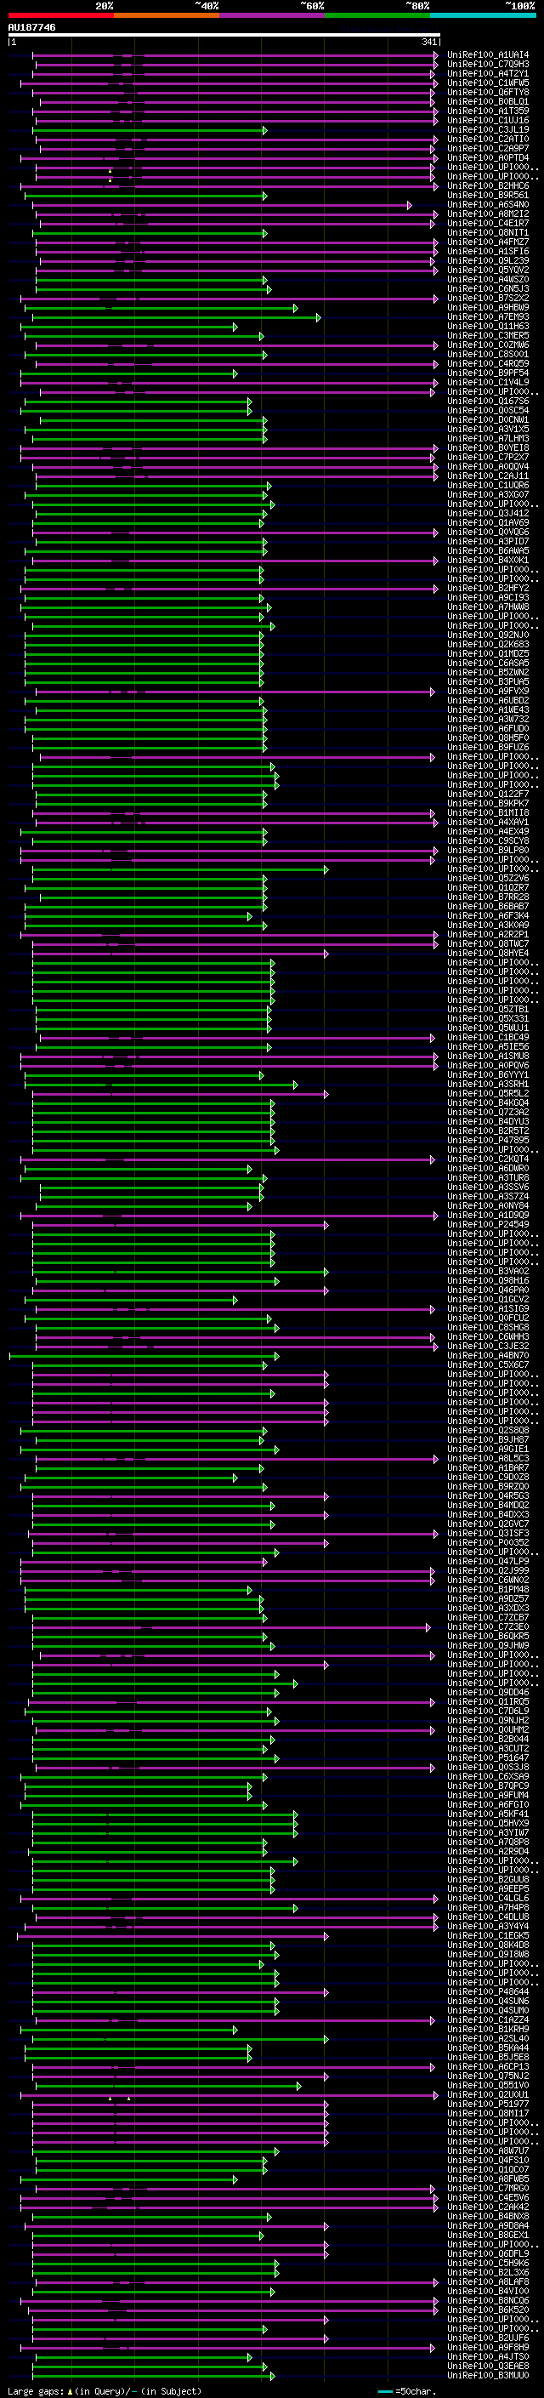Select the UniRef100_B4X0K1 label
This screenshot has height=2398, width=544.
(x=488, y=561)
